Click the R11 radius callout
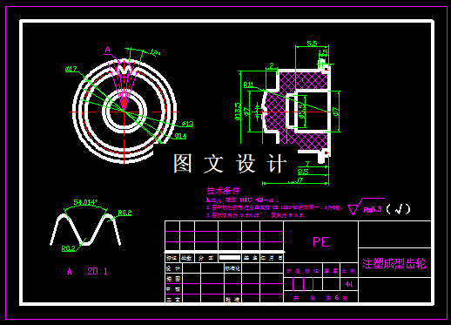 click(x=248, y=85)
